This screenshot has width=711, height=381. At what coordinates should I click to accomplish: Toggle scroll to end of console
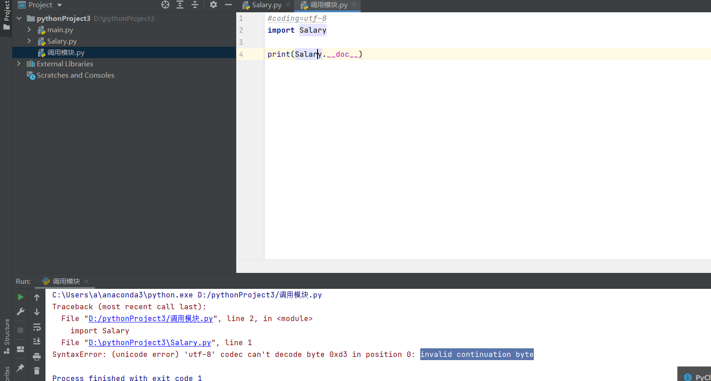(37, 341)
